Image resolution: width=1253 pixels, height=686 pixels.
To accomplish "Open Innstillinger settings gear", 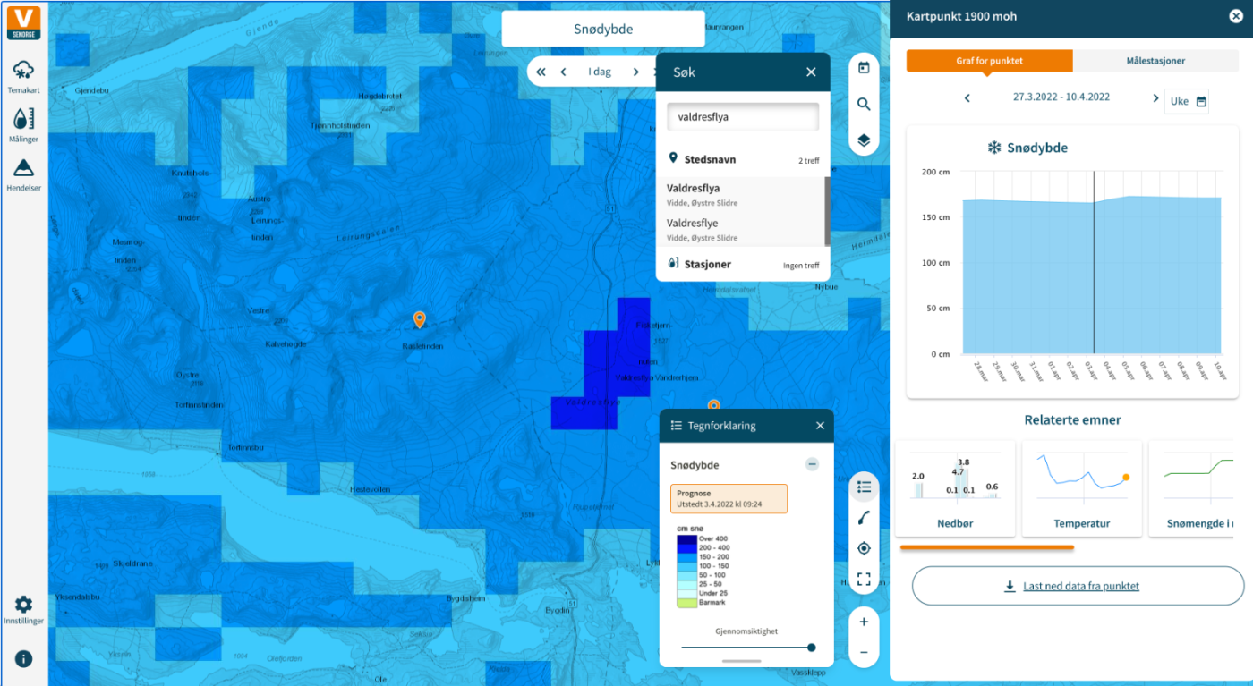I will click(23, 609).
